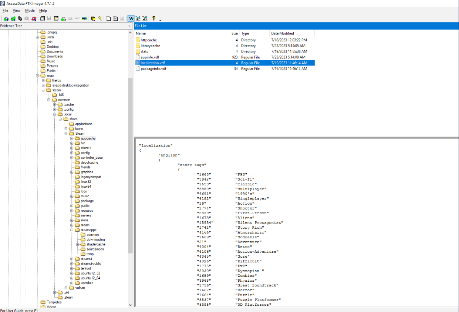459x312 pixels.
Task: Expand the vulkan folder node
Action: (66, 287)
